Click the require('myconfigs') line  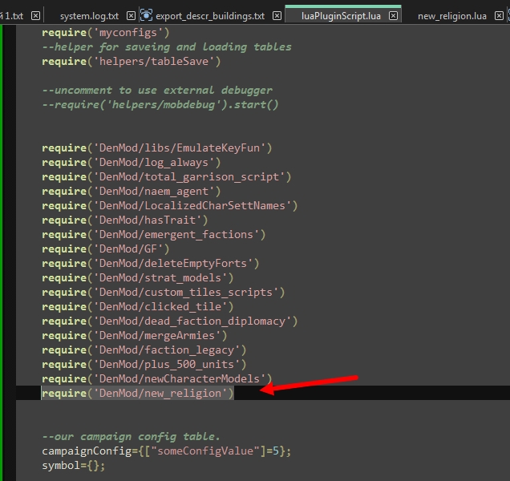coord(106,33)
